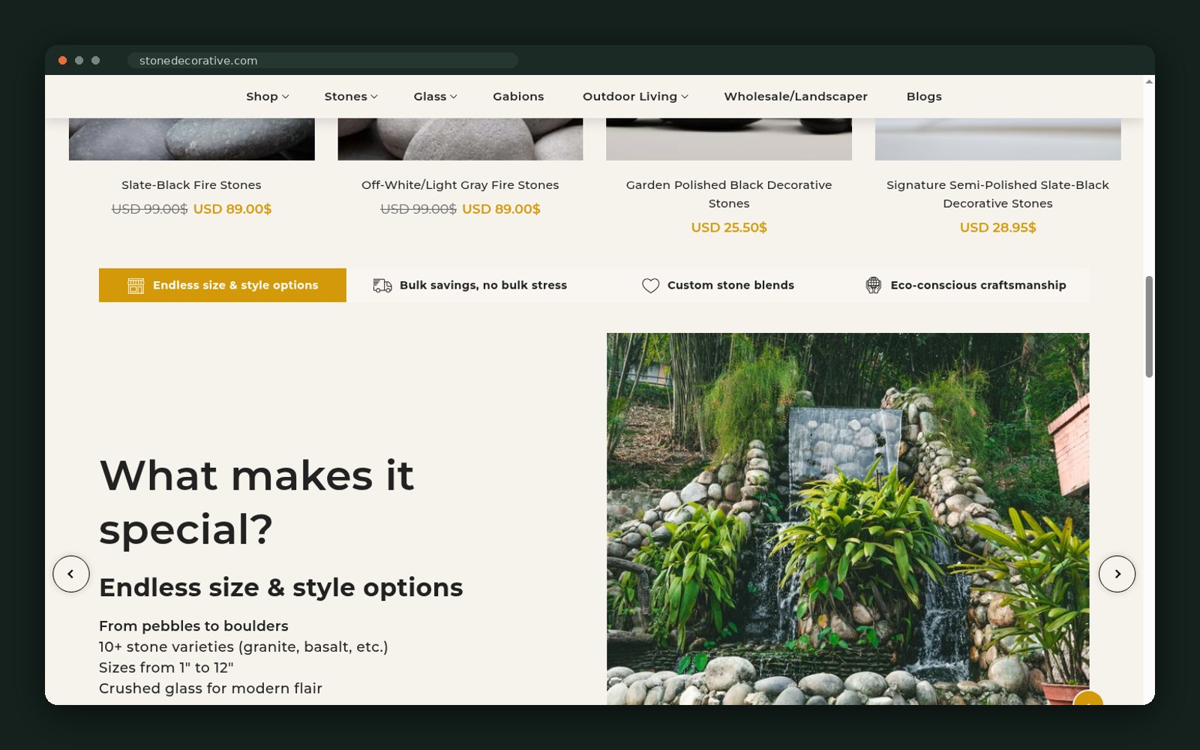This screenshot has height=750, width=1200.
Task: Go to the Gabions page
Action: tap(518, 97)
